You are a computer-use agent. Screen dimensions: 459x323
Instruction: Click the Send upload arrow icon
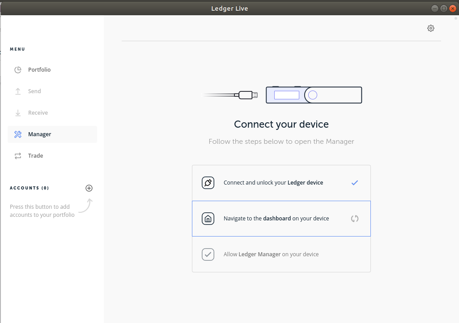[x=18, y=91]
